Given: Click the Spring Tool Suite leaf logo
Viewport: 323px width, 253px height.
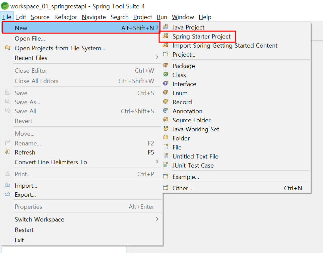Looking at the screenshot, I should click(5, 6).
